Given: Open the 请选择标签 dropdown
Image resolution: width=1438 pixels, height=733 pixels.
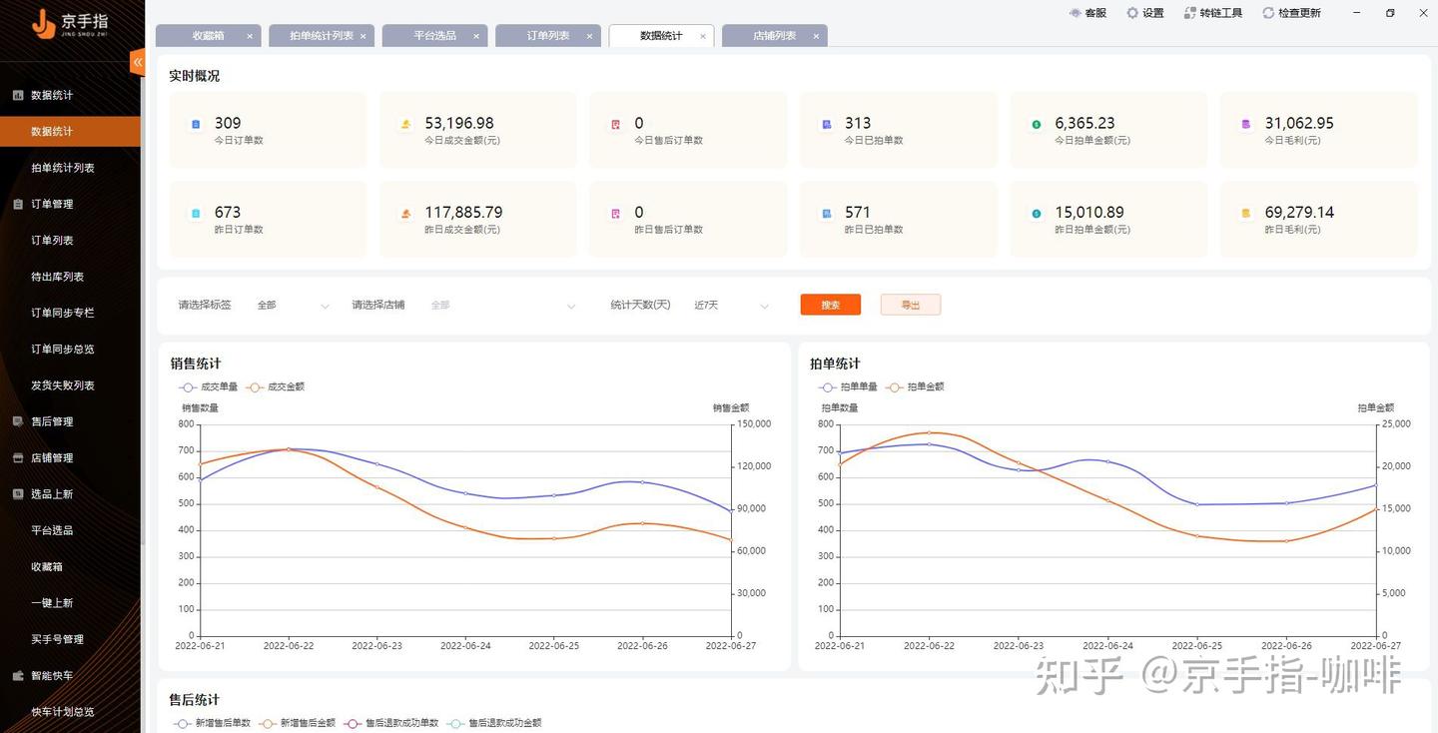Looking at the screenshot, I should pos(292,306).
